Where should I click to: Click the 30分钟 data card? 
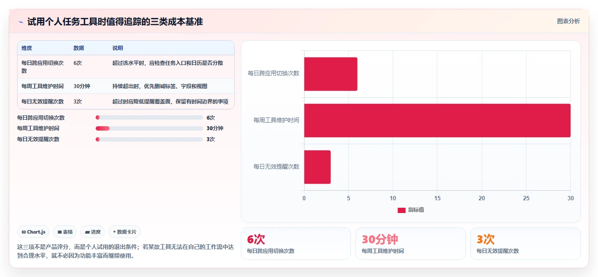[x=411, y=244]
